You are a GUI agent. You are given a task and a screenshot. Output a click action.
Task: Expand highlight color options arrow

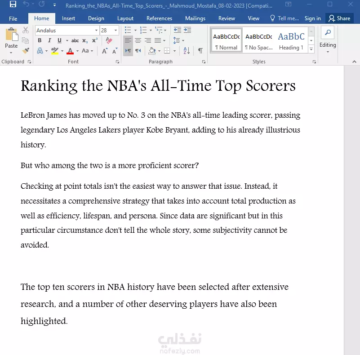(62, 51)
